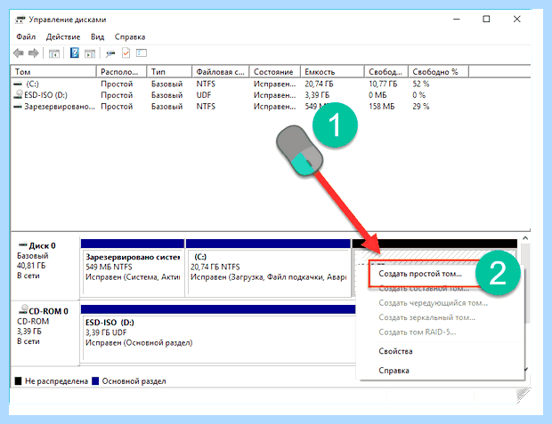Open the Действие menu

[63, 37]
